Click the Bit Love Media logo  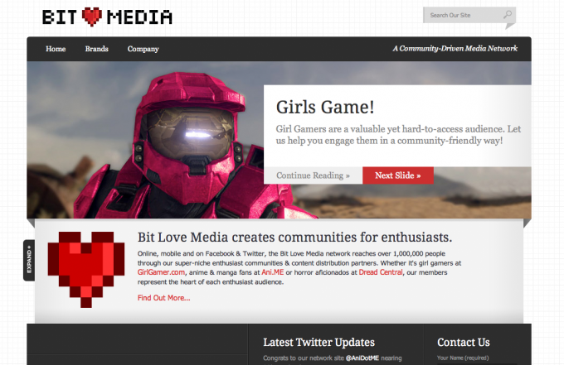107,17
